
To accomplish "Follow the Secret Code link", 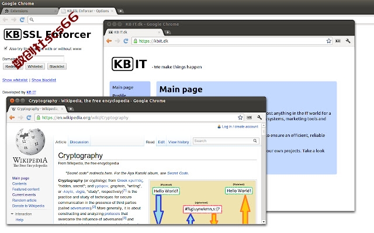I will point(178,173).
